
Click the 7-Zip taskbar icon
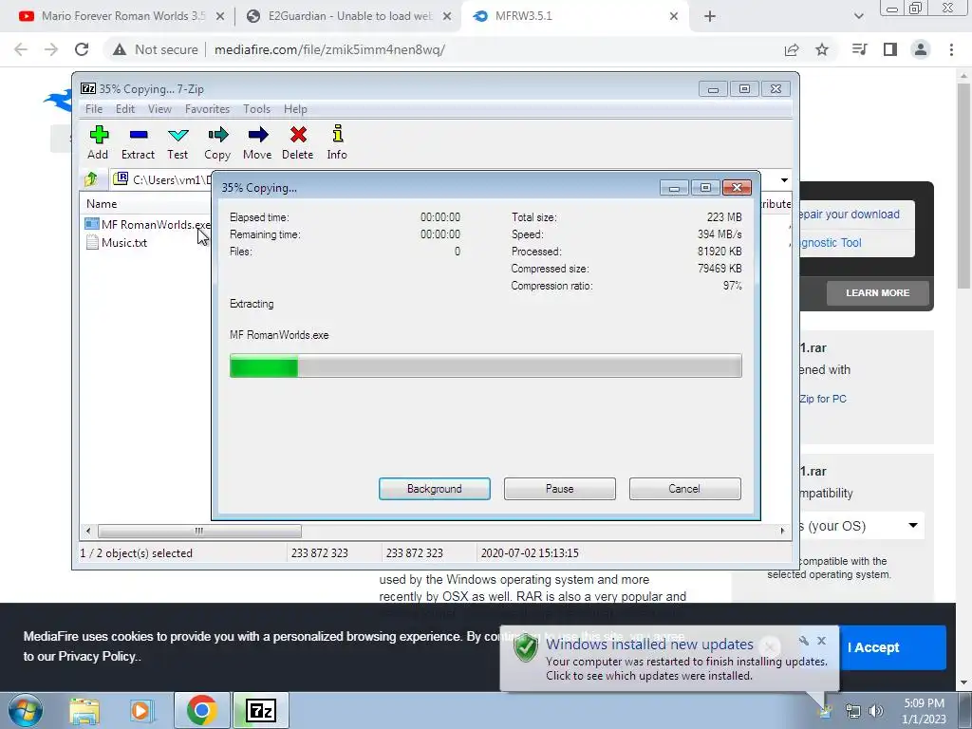[x=261, y=710]
